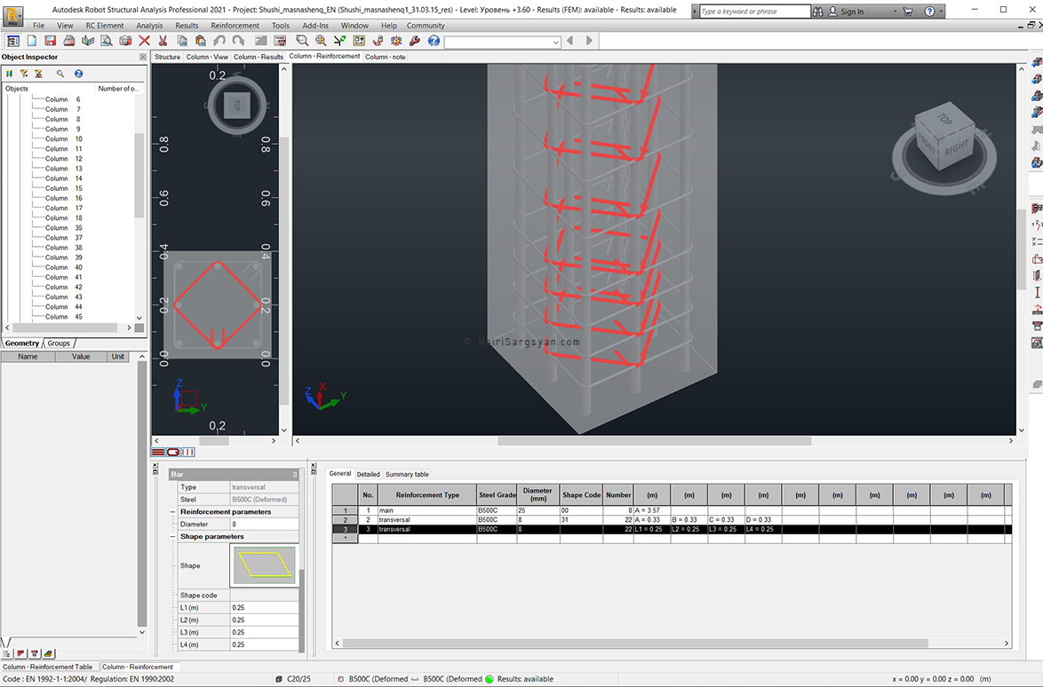Screen dimensions: 1043x687
Task: Click the Paste clipboard icon
Action: coord(200,41)
